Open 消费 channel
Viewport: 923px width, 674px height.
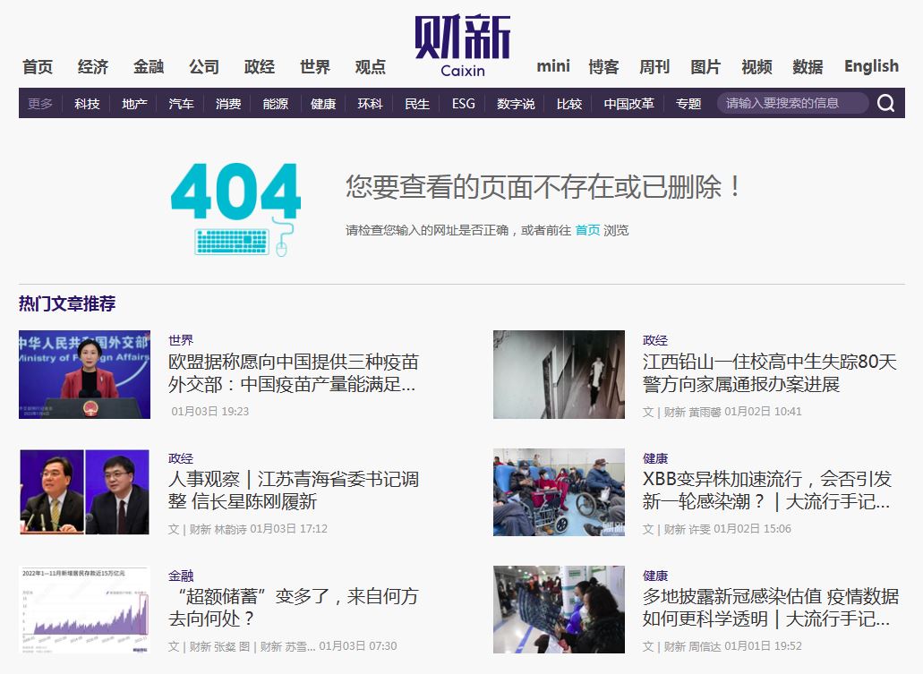point(228,104)
